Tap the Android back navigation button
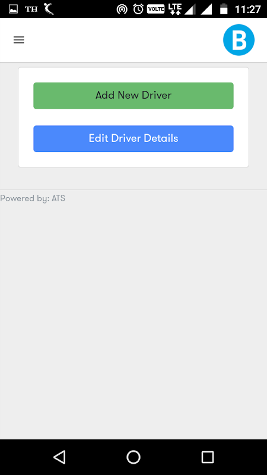Image resolution: width=267 pixels, height=475 pixels. coord(59,457)
